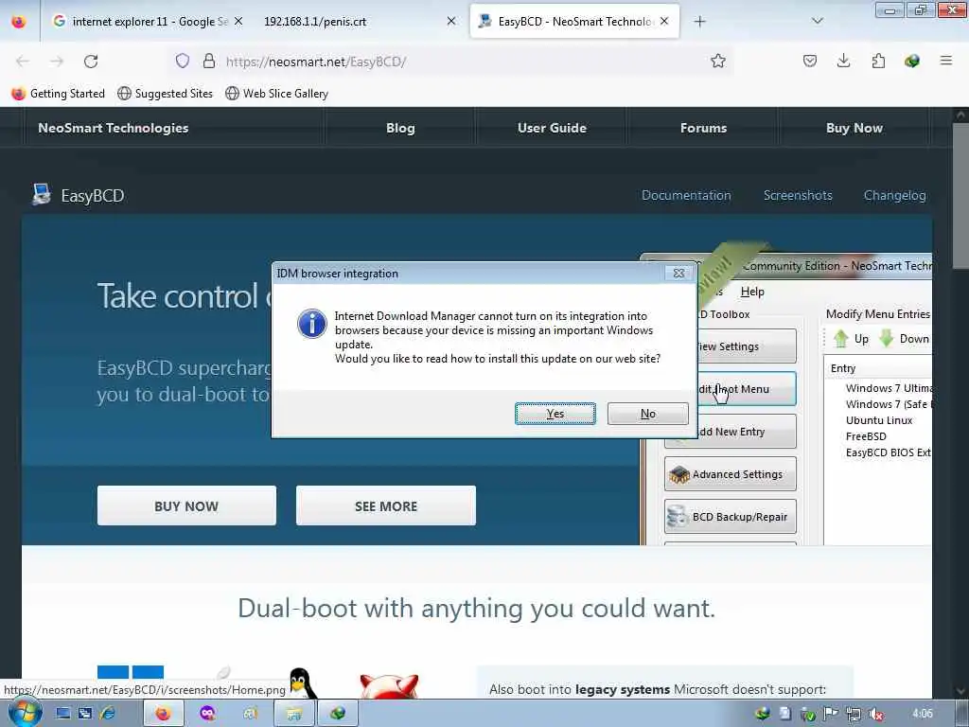Image resolution: width=969 pixels, height=727 pixels.
Task: Click the Buy Now nav item
Action: [x=854, y=128]
